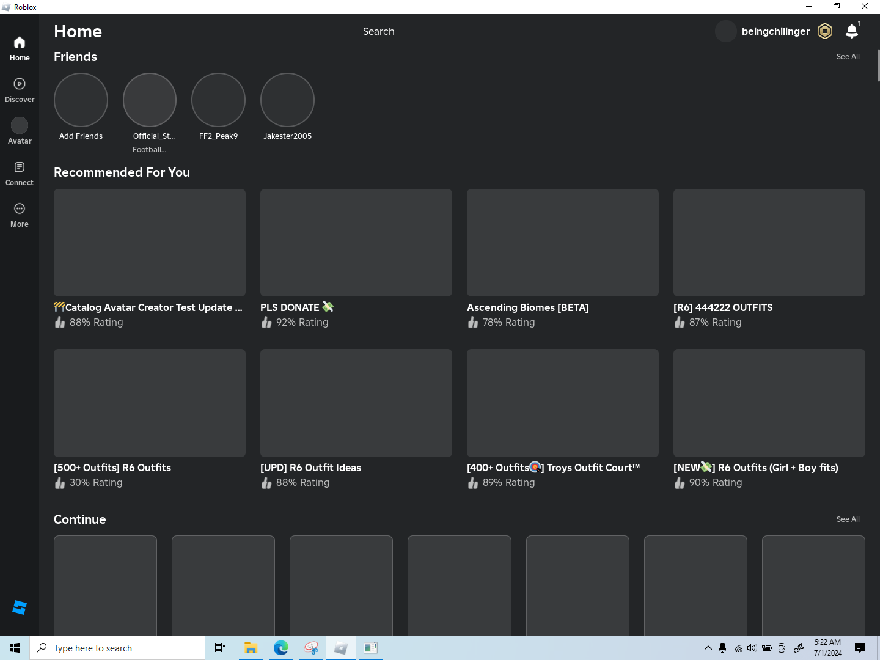Open the notifications bell

click(852, 31)
